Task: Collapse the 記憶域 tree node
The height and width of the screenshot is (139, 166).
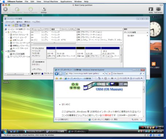Action: click(6, 51)
